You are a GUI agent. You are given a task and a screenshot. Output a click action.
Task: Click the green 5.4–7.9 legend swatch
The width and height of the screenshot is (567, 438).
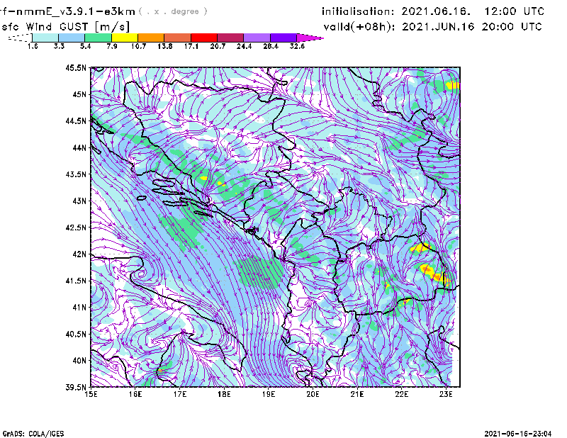99,38
